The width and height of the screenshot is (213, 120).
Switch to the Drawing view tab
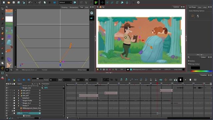click(x=64, y=7)
